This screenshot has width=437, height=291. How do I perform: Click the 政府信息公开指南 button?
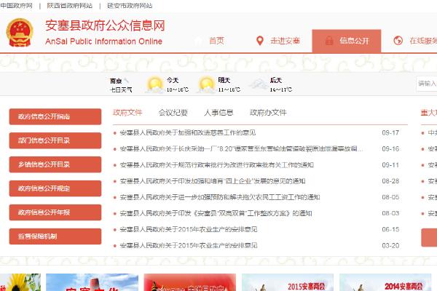tap(55, 116)
